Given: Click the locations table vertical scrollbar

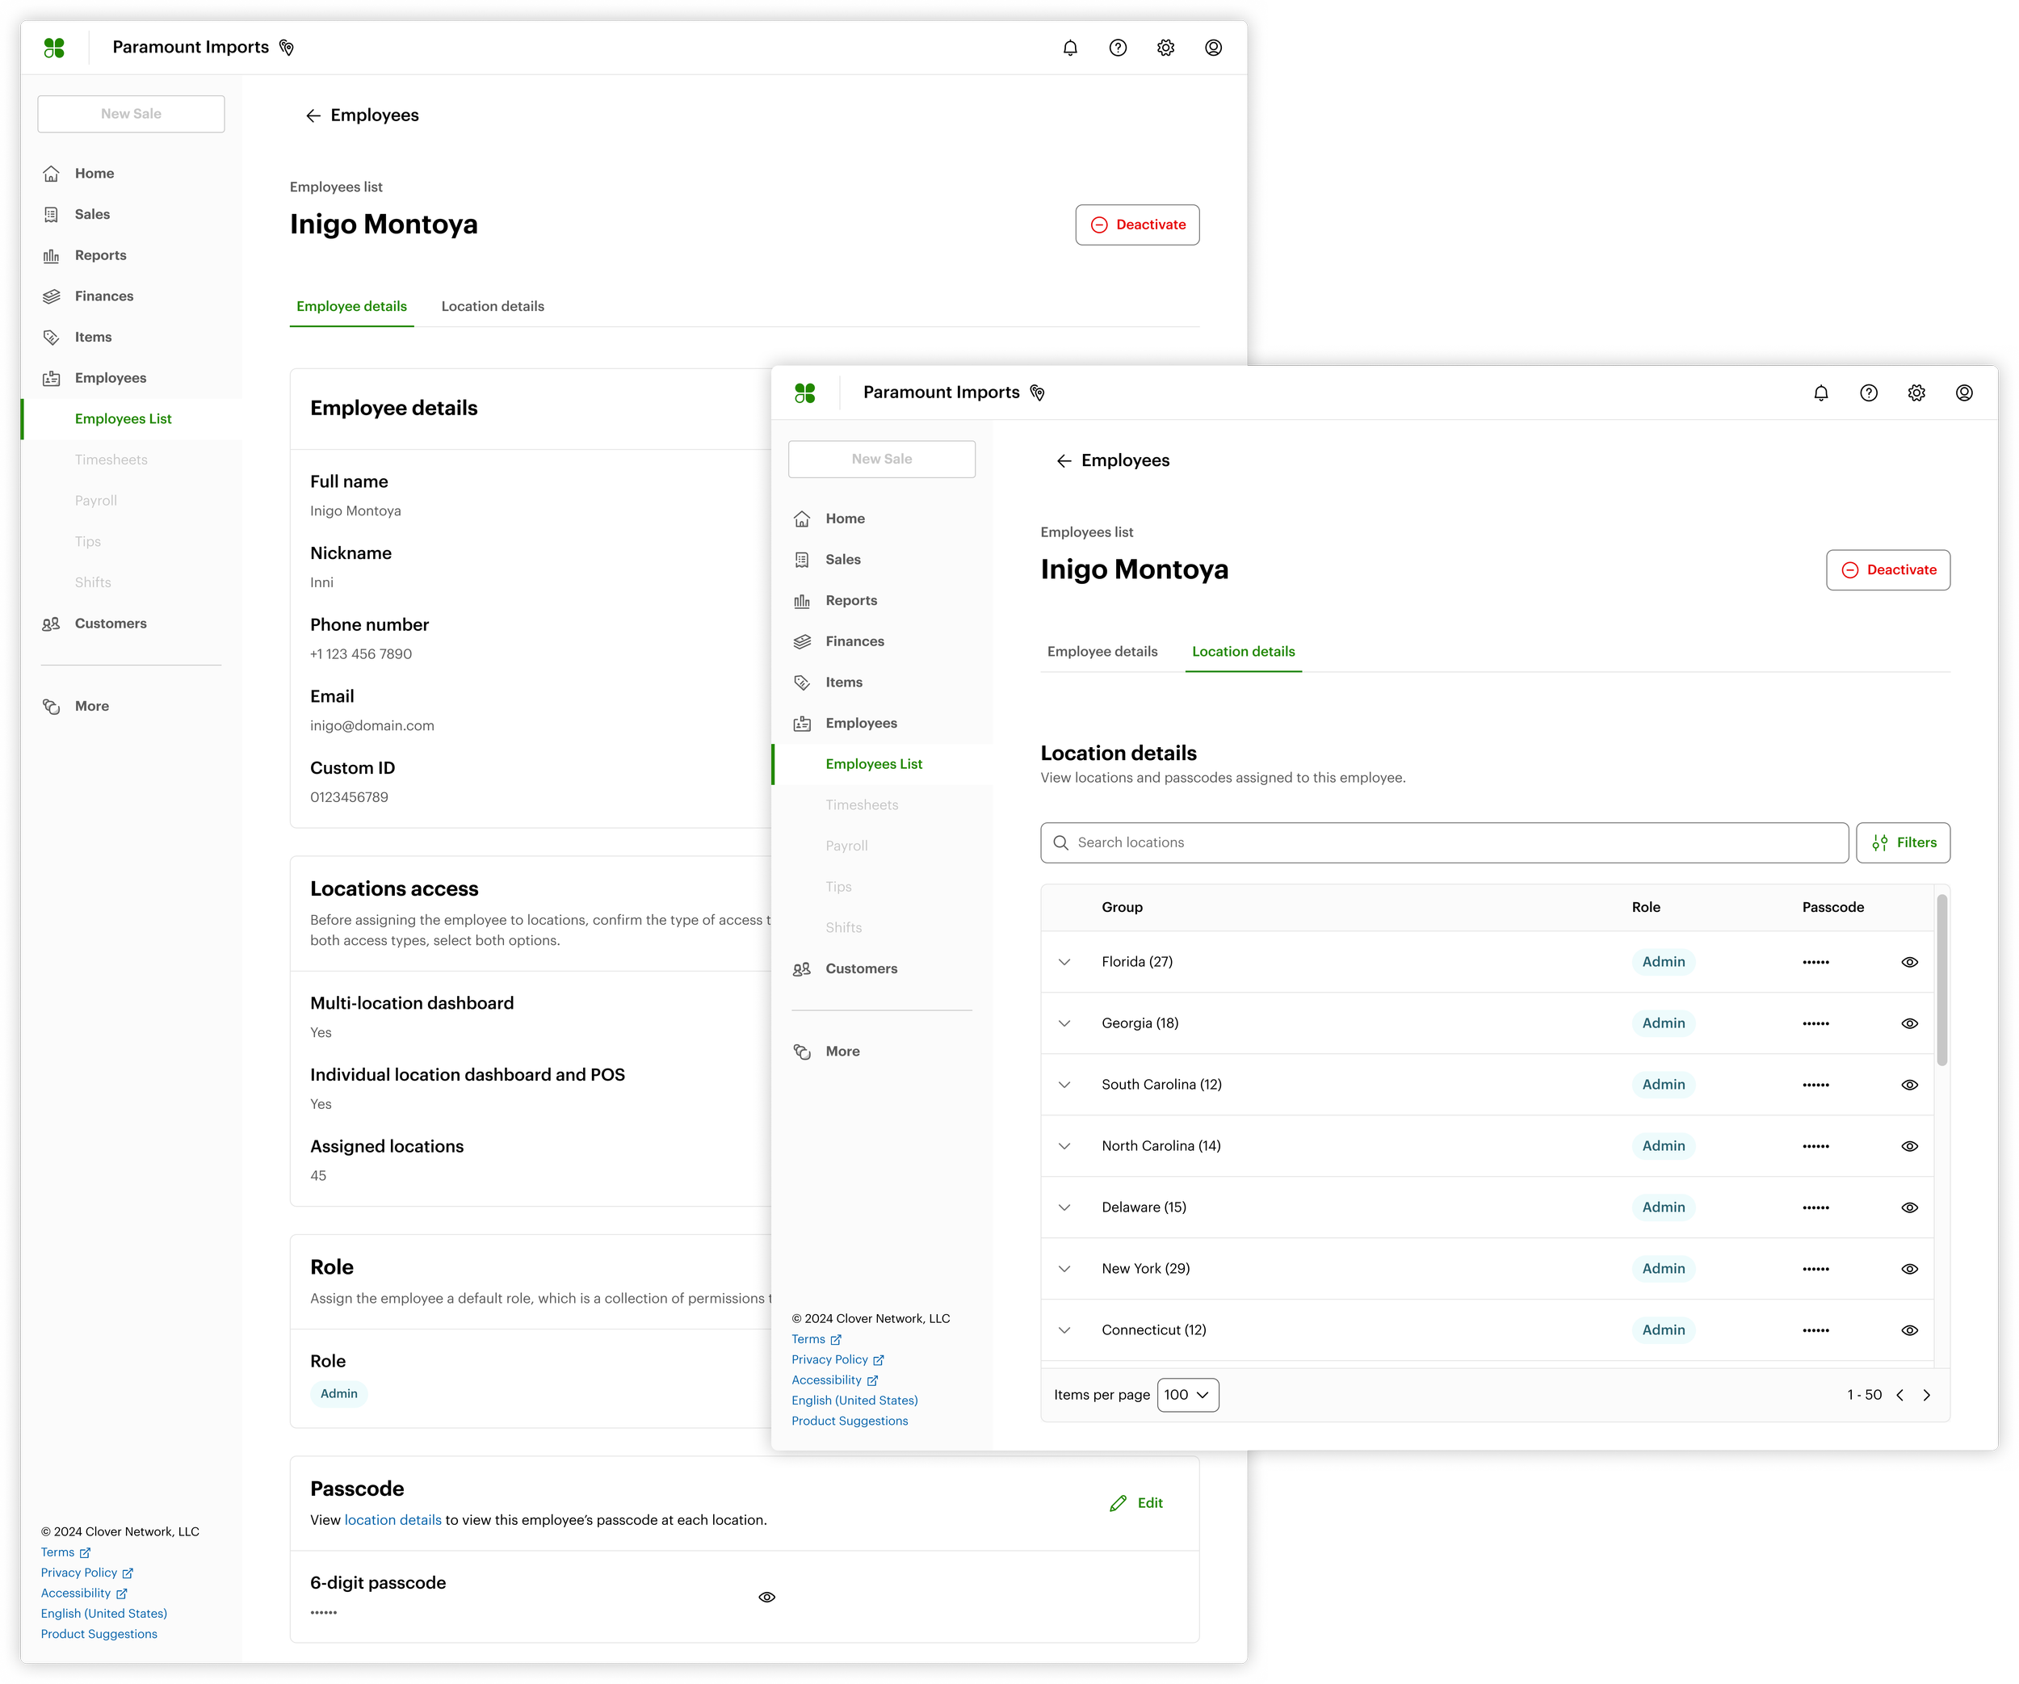Looking at the screenshot, I should coord(1941,981).
